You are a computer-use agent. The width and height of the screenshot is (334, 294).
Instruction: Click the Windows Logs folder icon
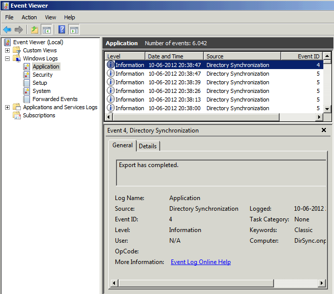17,58
